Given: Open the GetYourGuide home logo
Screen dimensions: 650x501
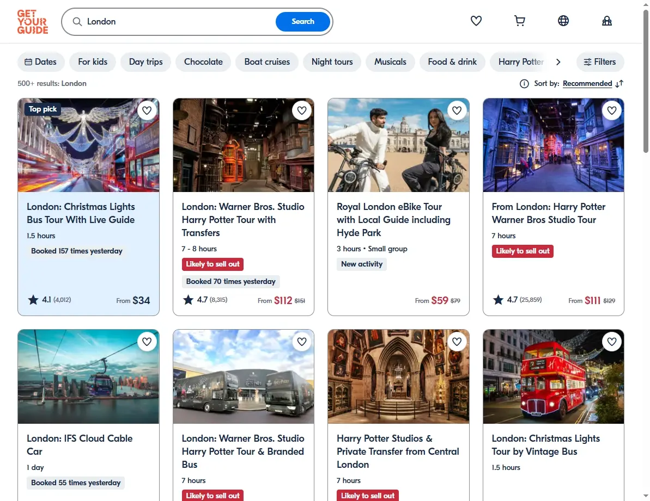Looking at the screenshot, I should pos(33,22).
